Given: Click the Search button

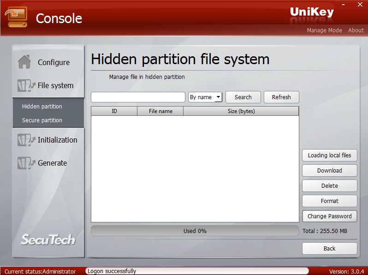Looking at the screenshot, I should pos(243,97).
